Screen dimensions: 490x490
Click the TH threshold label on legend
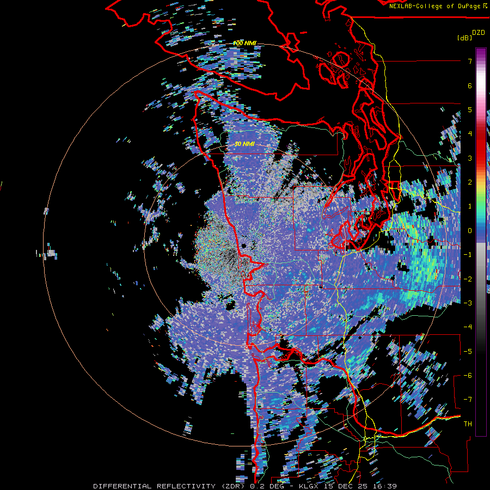point(468,424)
